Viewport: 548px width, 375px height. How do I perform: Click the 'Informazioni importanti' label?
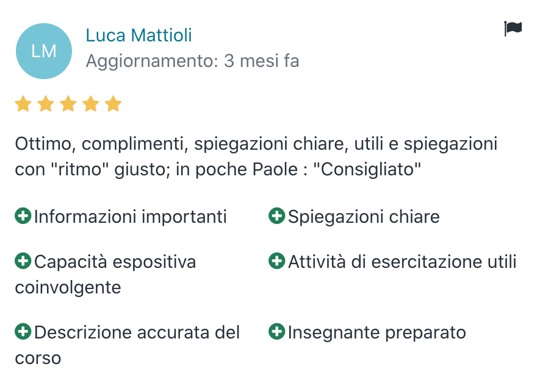tap(131, 217)
